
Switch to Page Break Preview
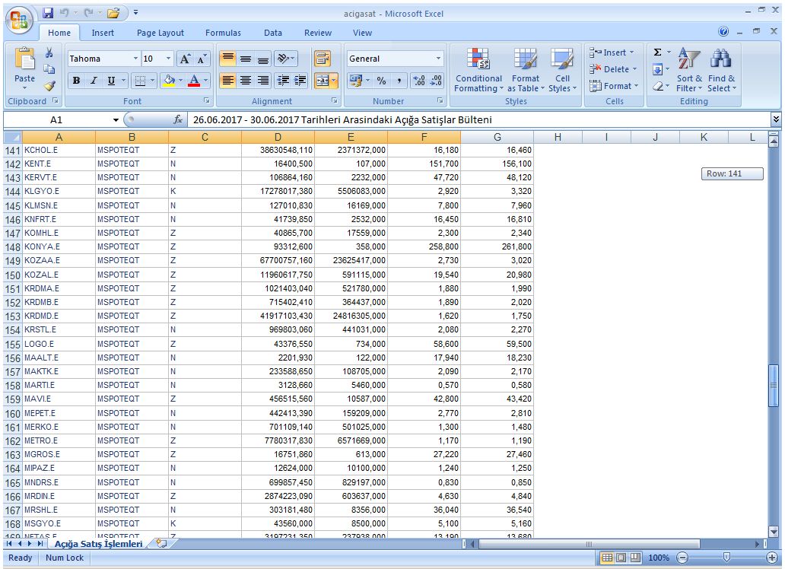635,558
